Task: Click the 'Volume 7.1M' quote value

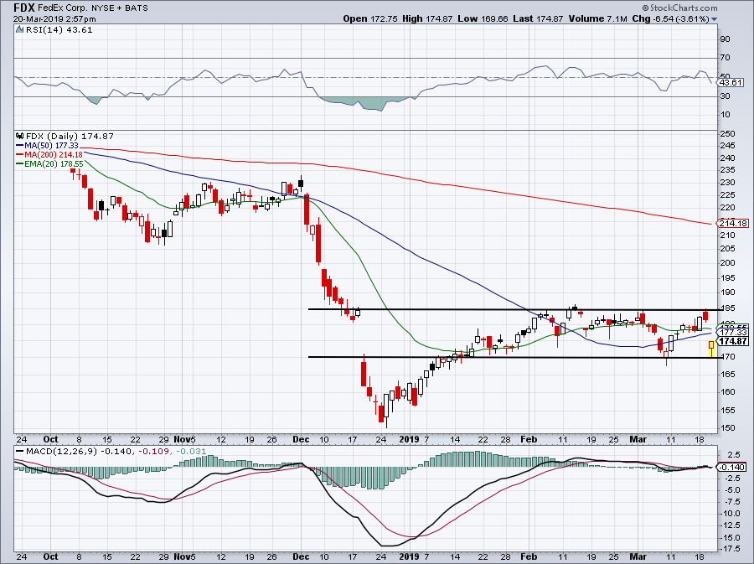Action: (x=597, y=18)
